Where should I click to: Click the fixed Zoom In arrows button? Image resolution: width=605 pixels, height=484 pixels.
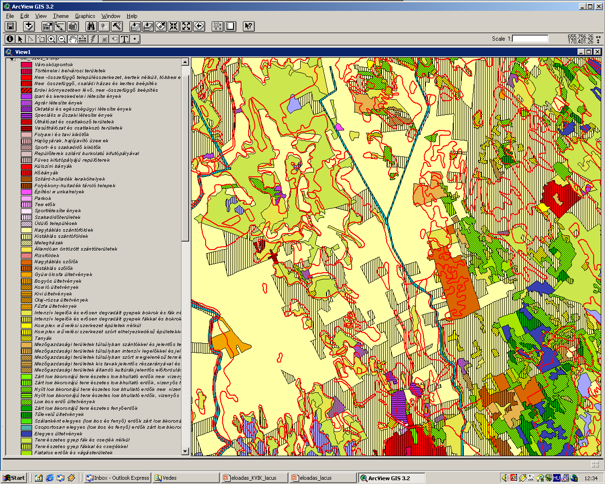(x=173, y=26)
